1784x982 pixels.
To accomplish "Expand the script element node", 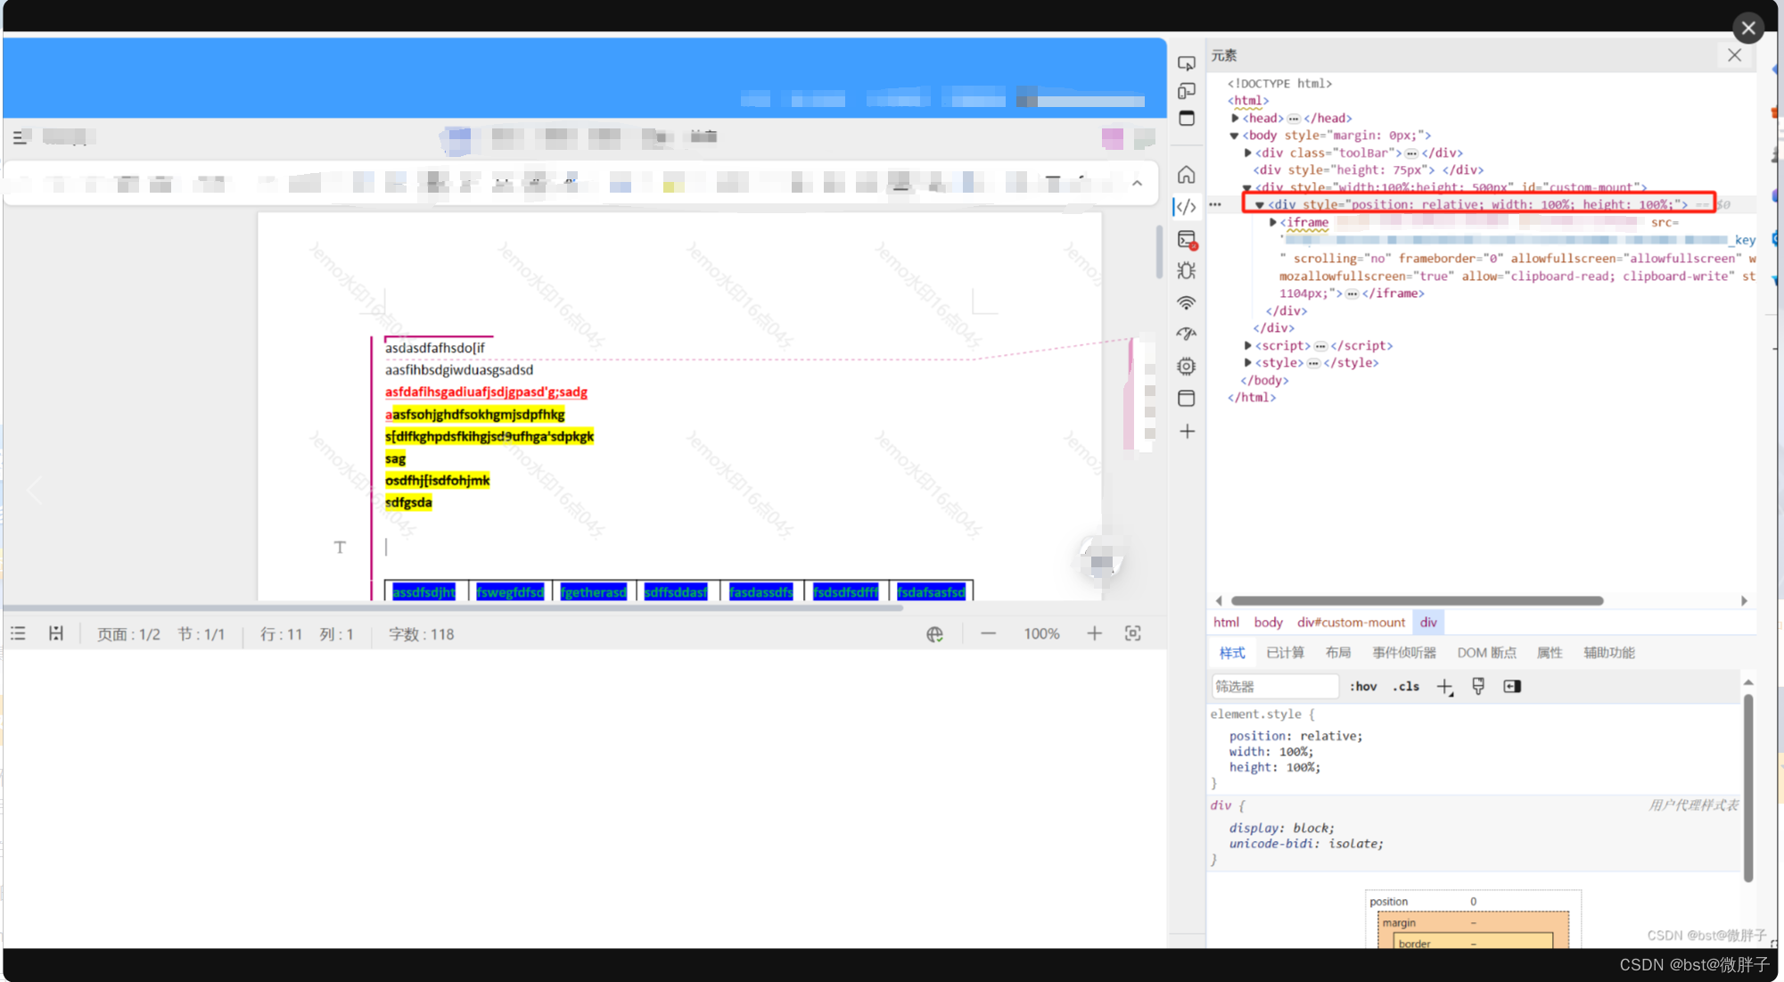I will pos(1248,345).
